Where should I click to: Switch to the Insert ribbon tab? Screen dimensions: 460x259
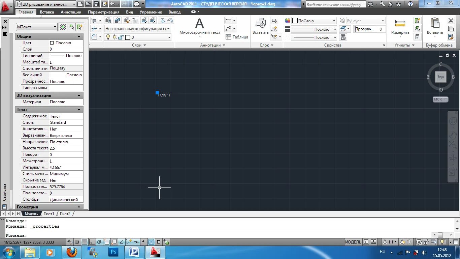(x=47, y=12)
